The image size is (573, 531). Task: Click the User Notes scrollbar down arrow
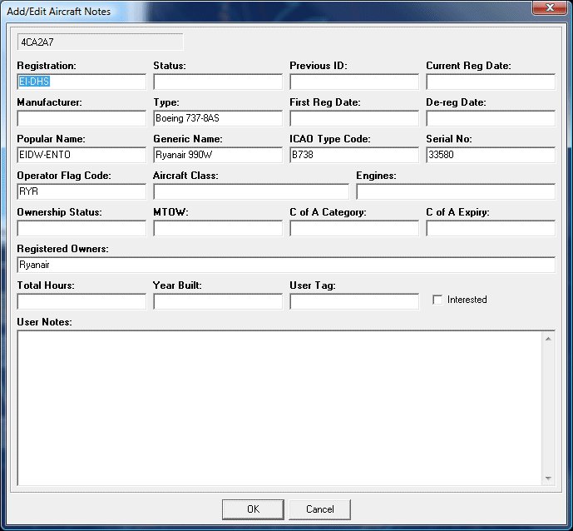(548, 479)
